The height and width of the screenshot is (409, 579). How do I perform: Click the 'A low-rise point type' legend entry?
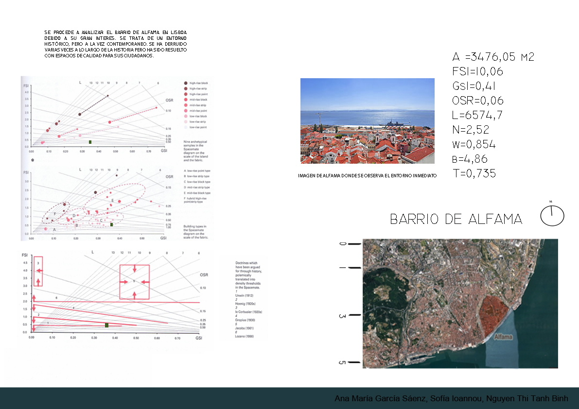point(197,171)
